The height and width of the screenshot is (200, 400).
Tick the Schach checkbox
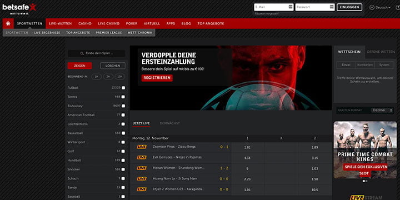(123, 178)
